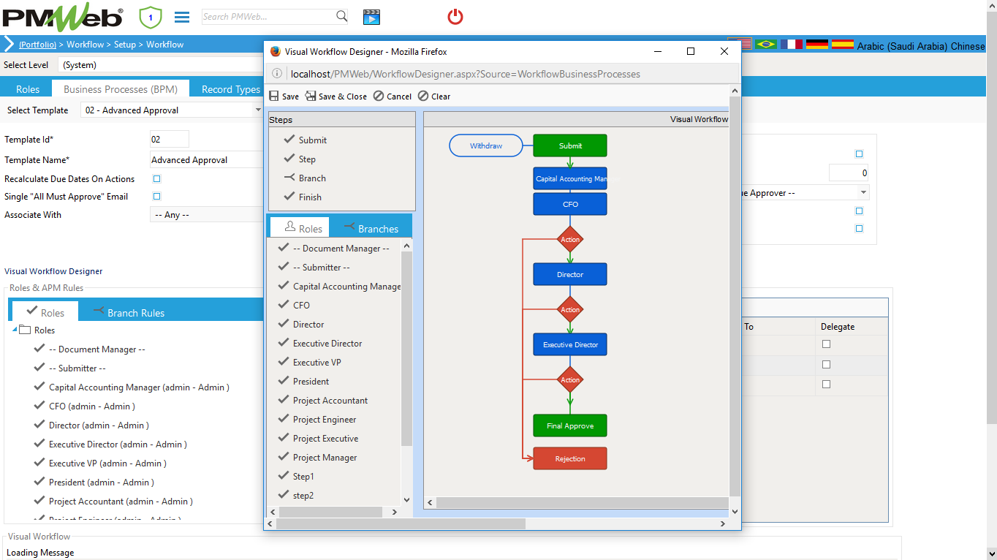Viewport: 997px width, 560px height.
Task: Click the Save icon in the workflow designer toolbar
Action: [x=284, y=96]
